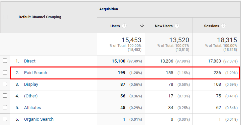This screenshot has height=125, width=241.
Task: Check the box for the Direct row
Action: coord(5,61)
